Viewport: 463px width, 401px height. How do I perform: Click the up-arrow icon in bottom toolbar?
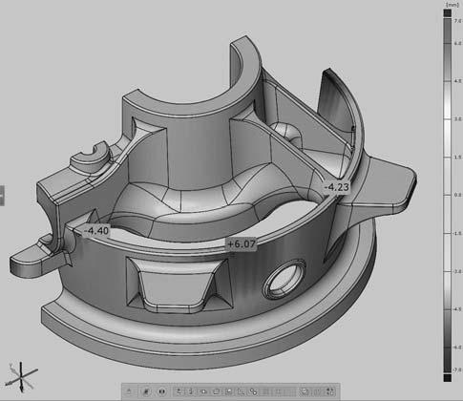pos(129,391)
